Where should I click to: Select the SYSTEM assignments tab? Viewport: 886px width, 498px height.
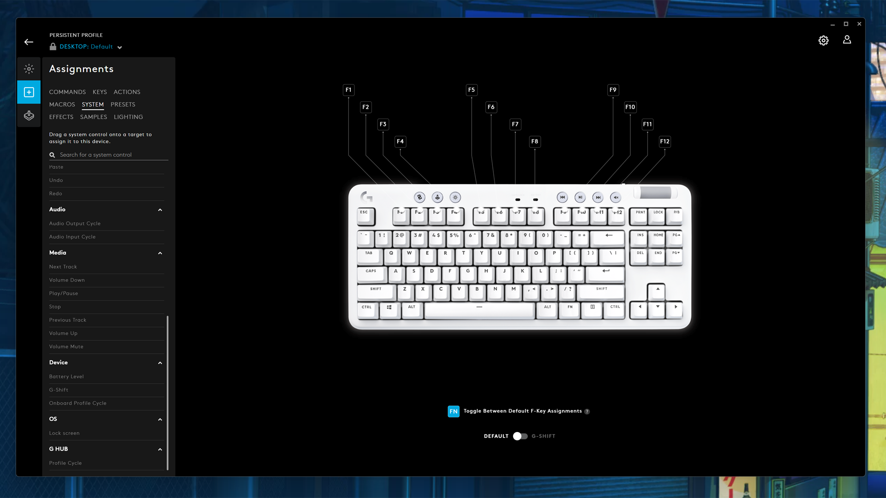point(92,104)
